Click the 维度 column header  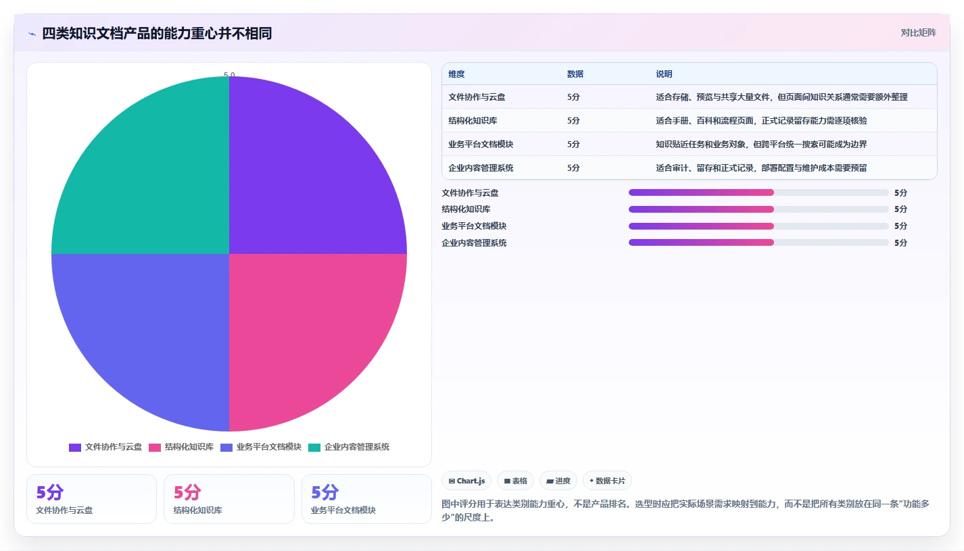click(456, 74)
